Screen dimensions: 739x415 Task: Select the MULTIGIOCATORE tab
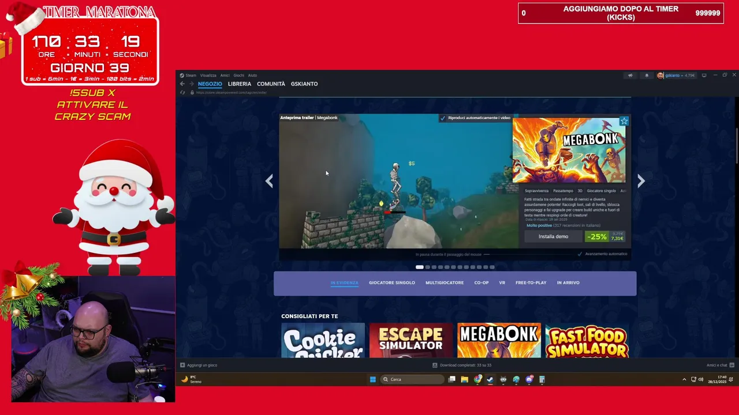445,283
